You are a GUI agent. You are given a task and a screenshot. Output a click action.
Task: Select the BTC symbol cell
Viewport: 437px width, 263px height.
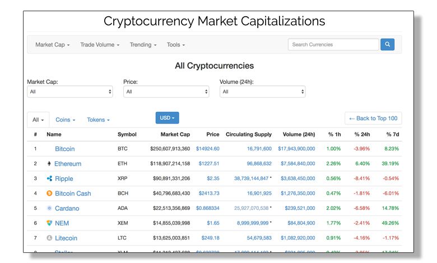pos(122,149)
